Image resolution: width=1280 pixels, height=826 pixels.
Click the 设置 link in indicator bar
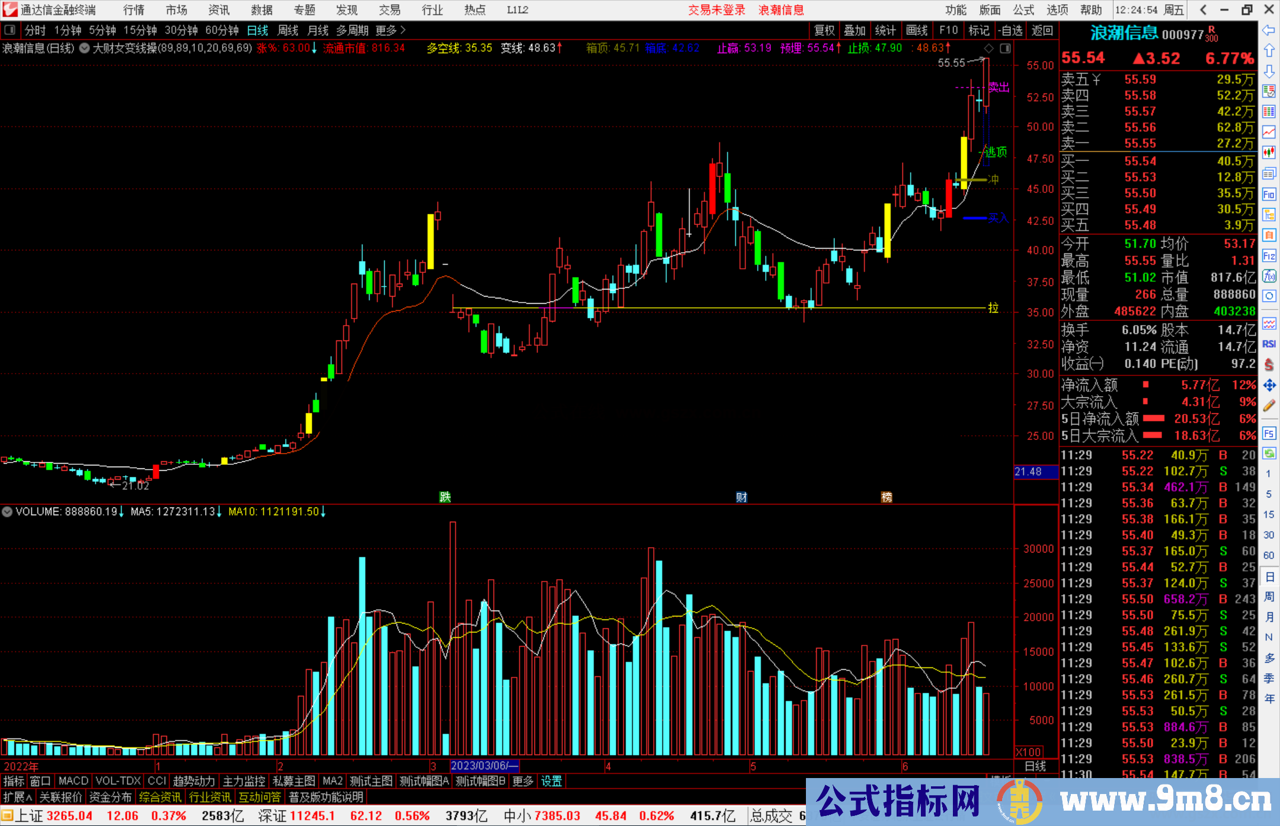[x=551, y=781]
